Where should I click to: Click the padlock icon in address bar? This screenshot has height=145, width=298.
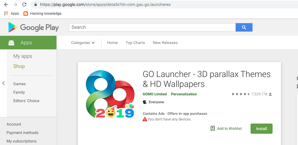tap(36, 5)
